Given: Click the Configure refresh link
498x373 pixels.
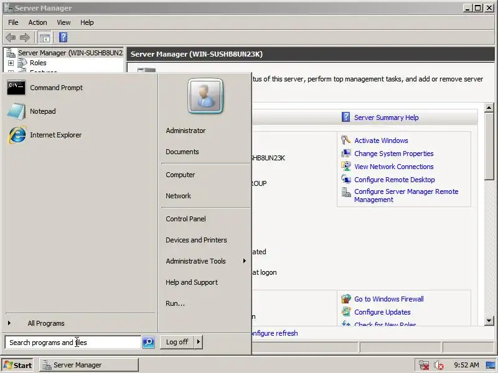Looking at the screenshot, I should (275, 333).
